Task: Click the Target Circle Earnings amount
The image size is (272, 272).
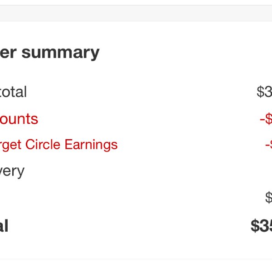Action: 269,145
